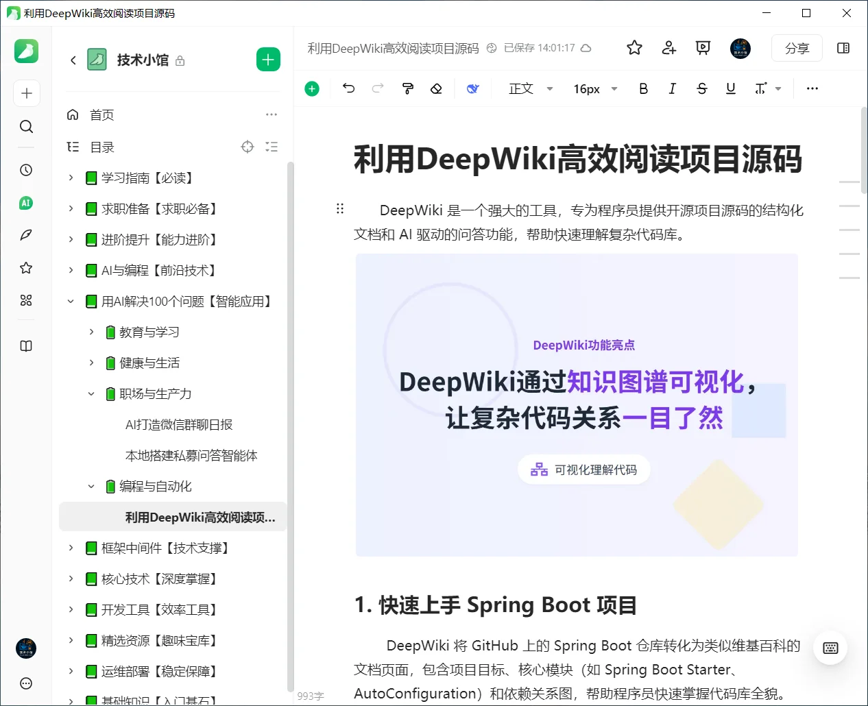The image size is (868, 706).
Task: Select the 目录 section header
Action: tap(101, 146)
